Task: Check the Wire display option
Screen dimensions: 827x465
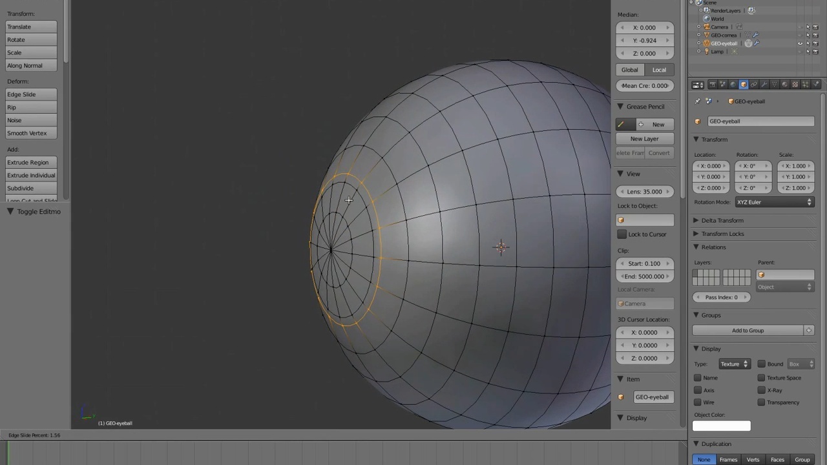Action: tap(698, 402)
